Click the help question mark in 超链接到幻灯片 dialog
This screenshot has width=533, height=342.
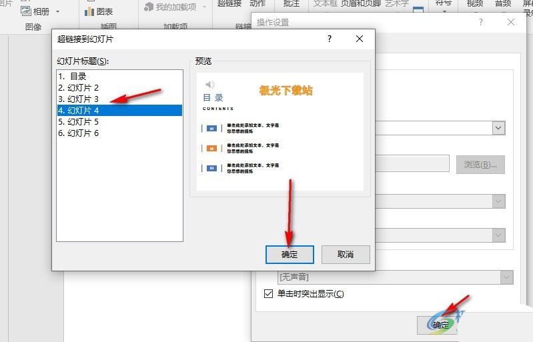(329, 39)
